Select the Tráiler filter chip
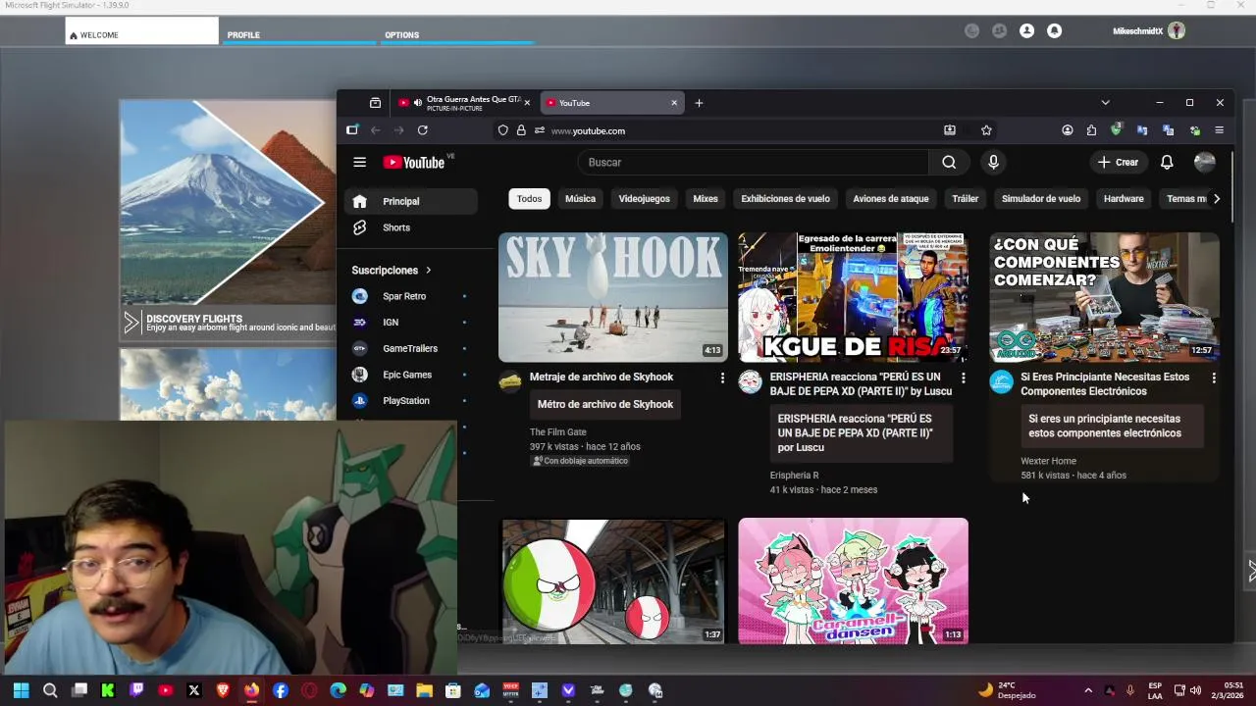This screenshot has height=706, width=1256. 965,199
